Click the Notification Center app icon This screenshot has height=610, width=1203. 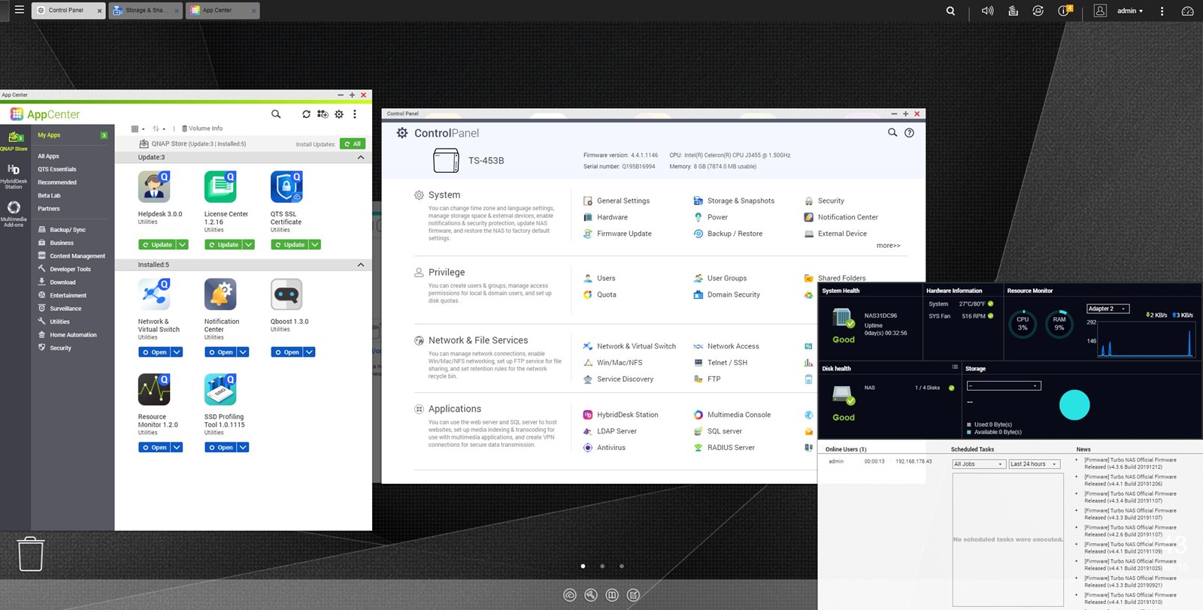click(x=220, y=294)
